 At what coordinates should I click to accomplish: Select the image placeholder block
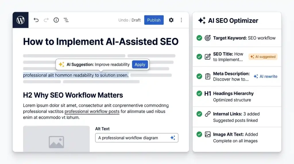(56, 139)
